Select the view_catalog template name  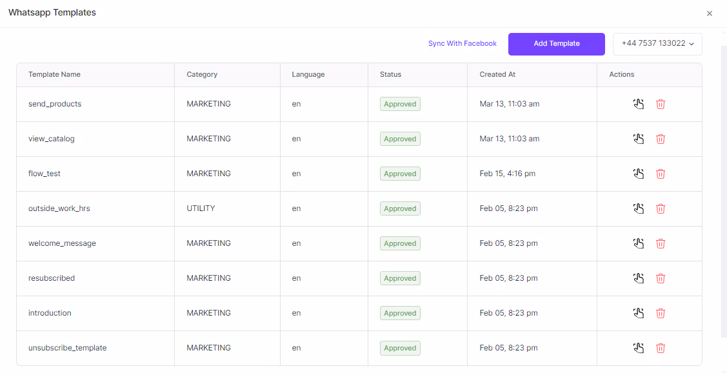click(52, 139)
